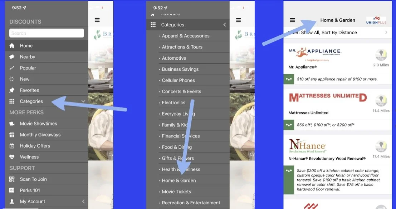
Task: Expand Categories chevron in left menu
Action: (x=83, y=101)
